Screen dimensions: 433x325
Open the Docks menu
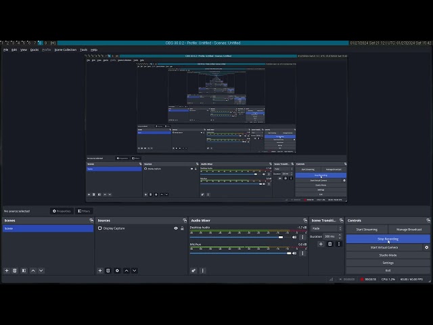click(35, 49)
